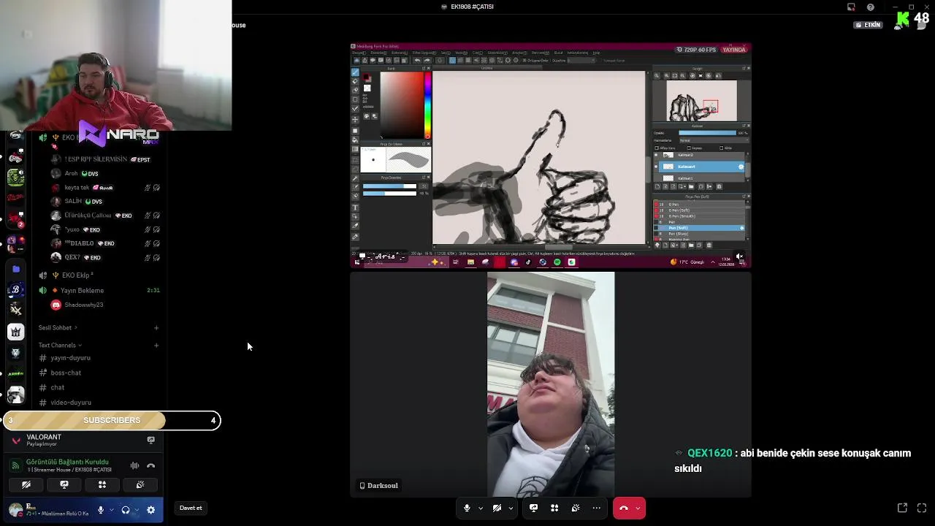This screenshot has height=526, width=935.
Task: Open camera options arrow in call bar
Action: (x=511, y=508)
